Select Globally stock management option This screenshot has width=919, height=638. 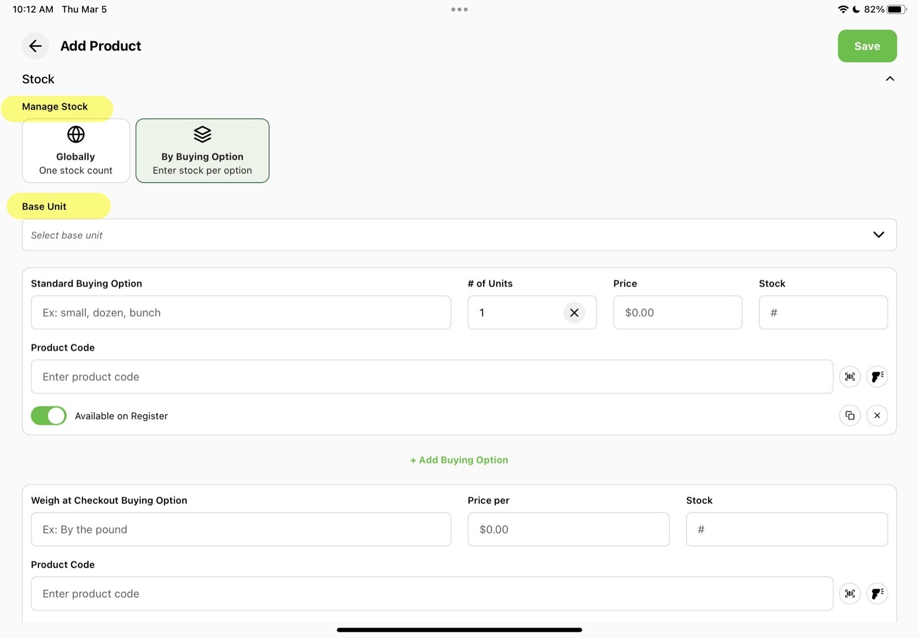[76, 151]
